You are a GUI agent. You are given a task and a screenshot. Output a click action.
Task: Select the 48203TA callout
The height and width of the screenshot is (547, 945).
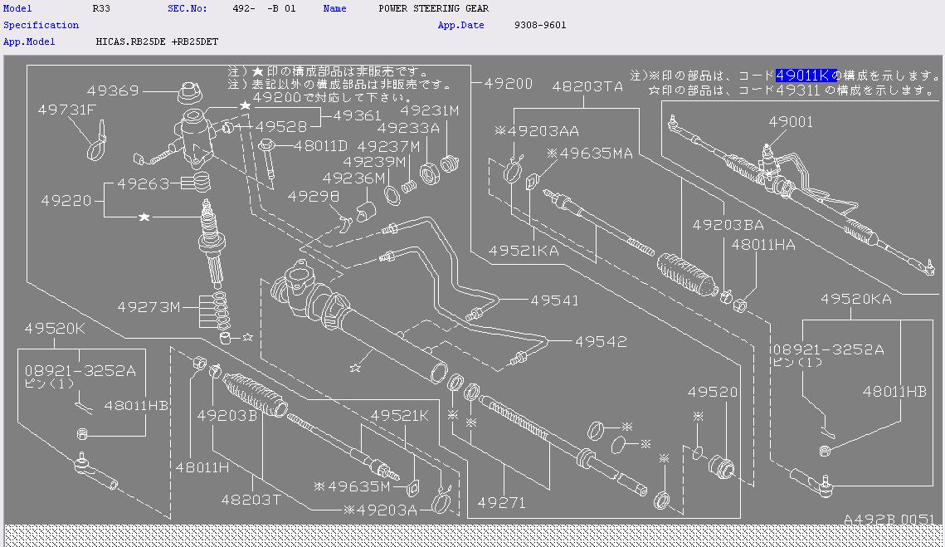(x=587, y=87)
